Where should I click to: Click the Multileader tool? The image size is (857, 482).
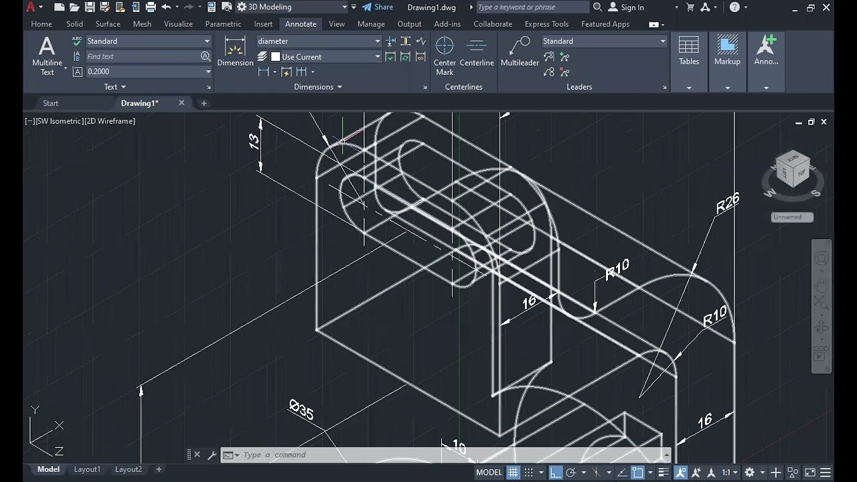(520, 52)
